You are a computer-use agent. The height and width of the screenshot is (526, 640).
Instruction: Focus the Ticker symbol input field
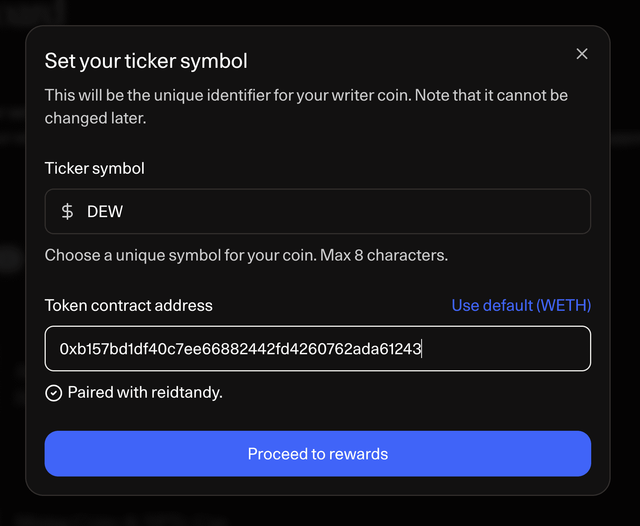point(335,211)
